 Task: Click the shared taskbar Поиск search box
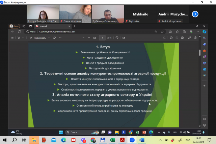click(x=82, y=132)
